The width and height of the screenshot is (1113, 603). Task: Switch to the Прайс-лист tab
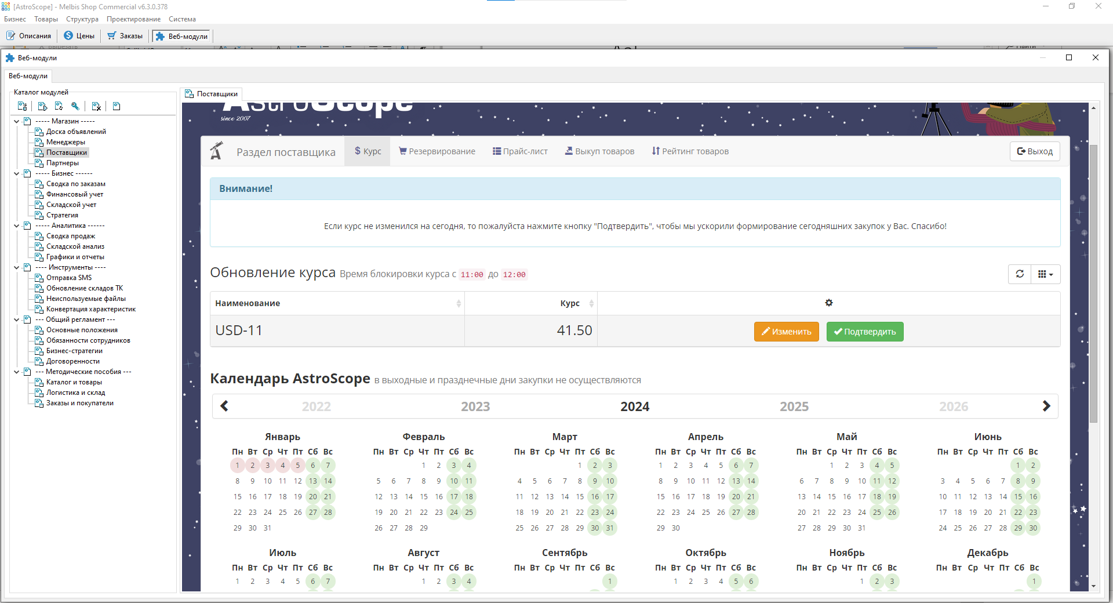[520, 151]
